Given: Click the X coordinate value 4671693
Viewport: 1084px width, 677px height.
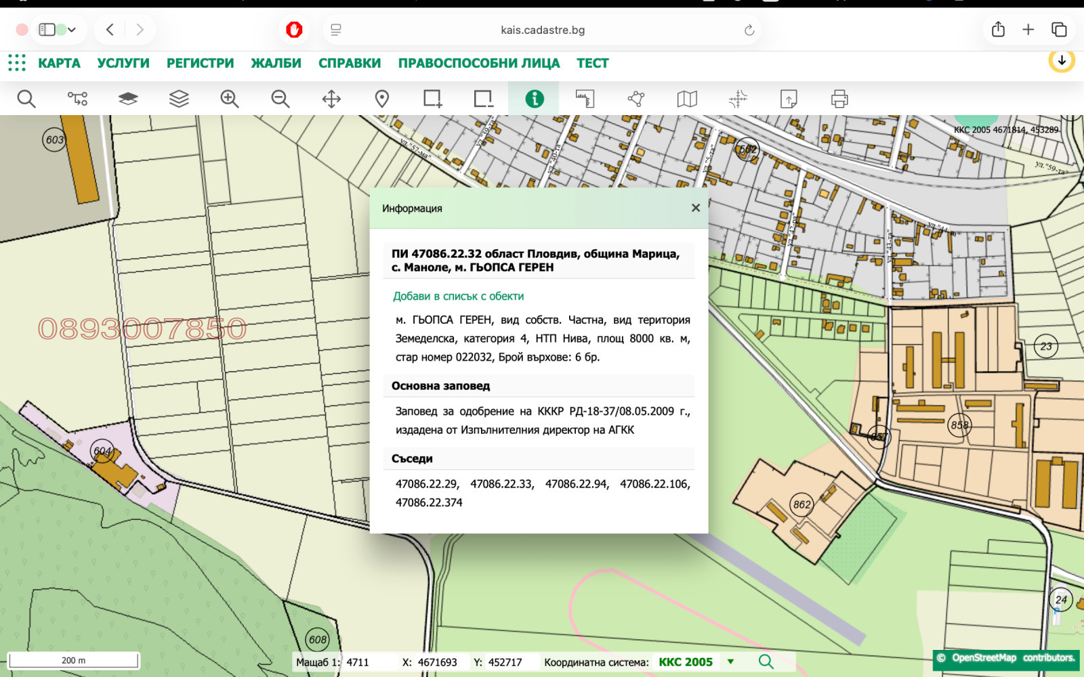Looking at the screenshot, I should 438,662.
